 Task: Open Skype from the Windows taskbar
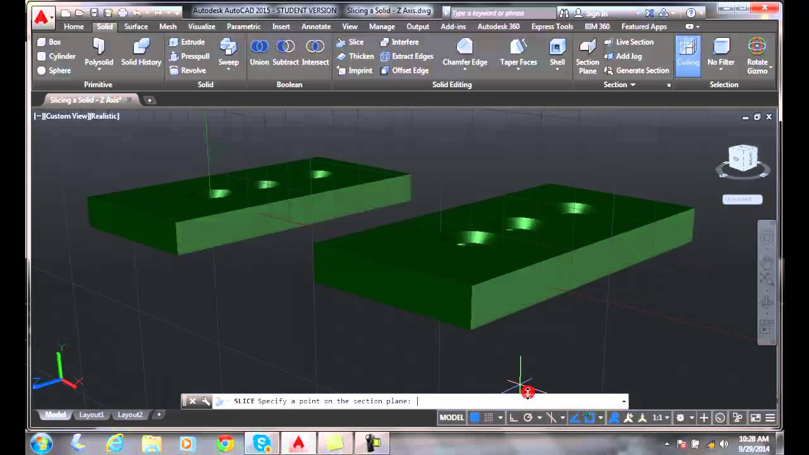[x=261, y=444]
